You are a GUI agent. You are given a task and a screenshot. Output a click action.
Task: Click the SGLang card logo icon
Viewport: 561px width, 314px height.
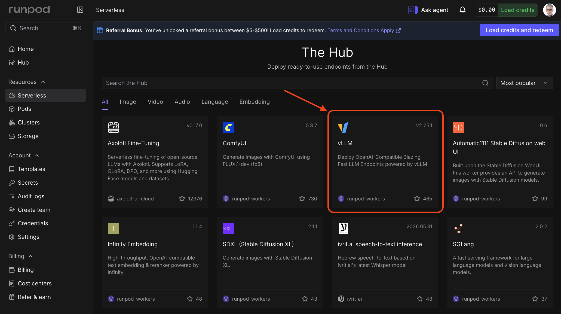tap(458, 228)
